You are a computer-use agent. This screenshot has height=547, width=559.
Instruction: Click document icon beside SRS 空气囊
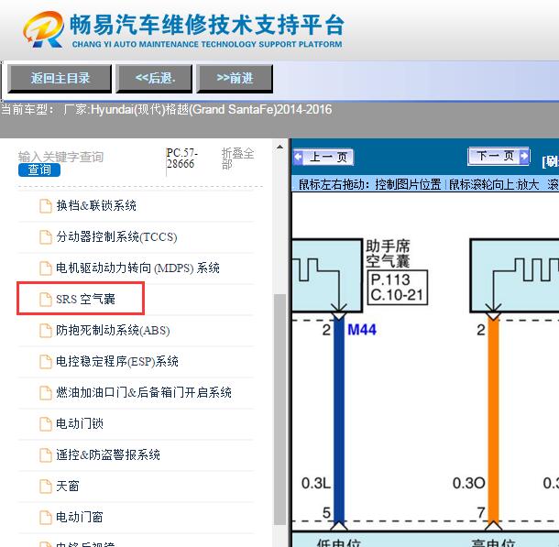coord(45,300)
